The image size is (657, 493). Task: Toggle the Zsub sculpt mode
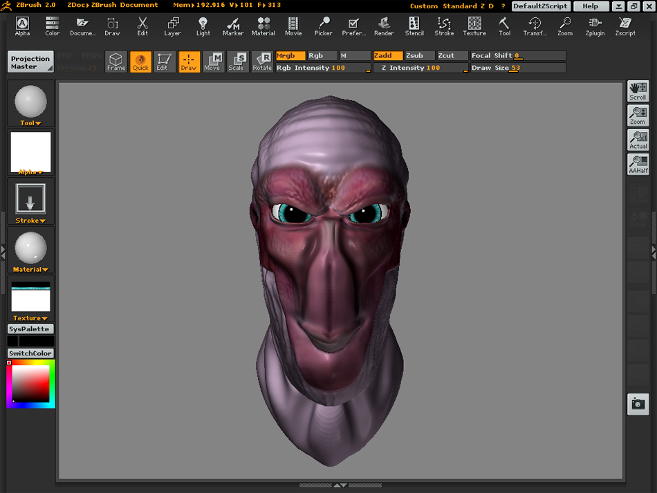(419, 55)
